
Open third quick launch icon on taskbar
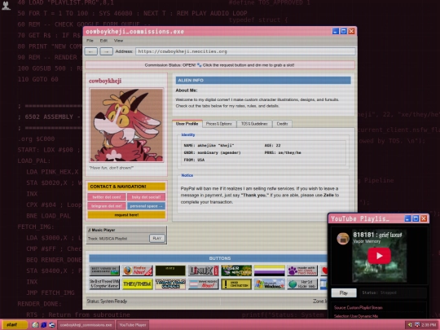point(52,324)
